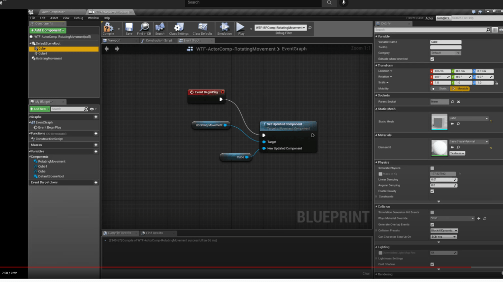Open Find in CB
This screenshot has height=282, width=503.
tap(144, 28)
